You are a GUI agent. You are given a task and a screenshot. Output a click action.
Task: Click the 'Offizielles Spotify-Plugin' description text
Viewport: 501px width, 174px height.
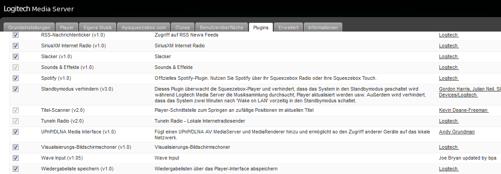(266, 78)
